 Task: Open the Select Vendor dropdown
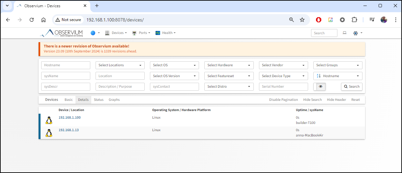pos(283,65)
